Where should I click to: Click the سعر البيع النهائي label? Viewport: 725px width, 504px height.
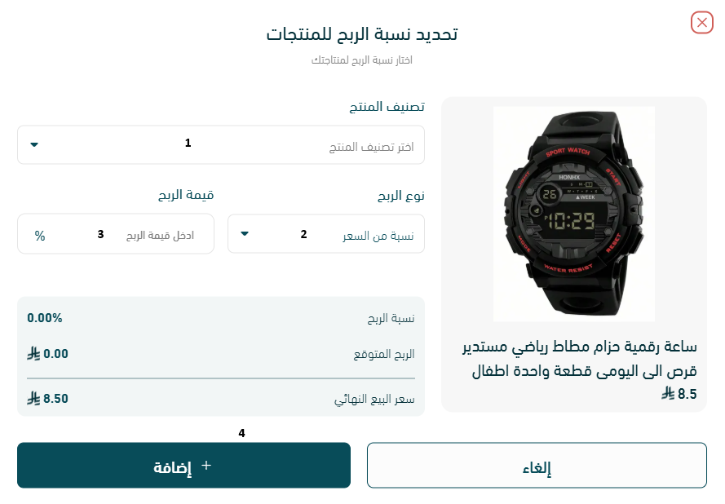(374, 399)
